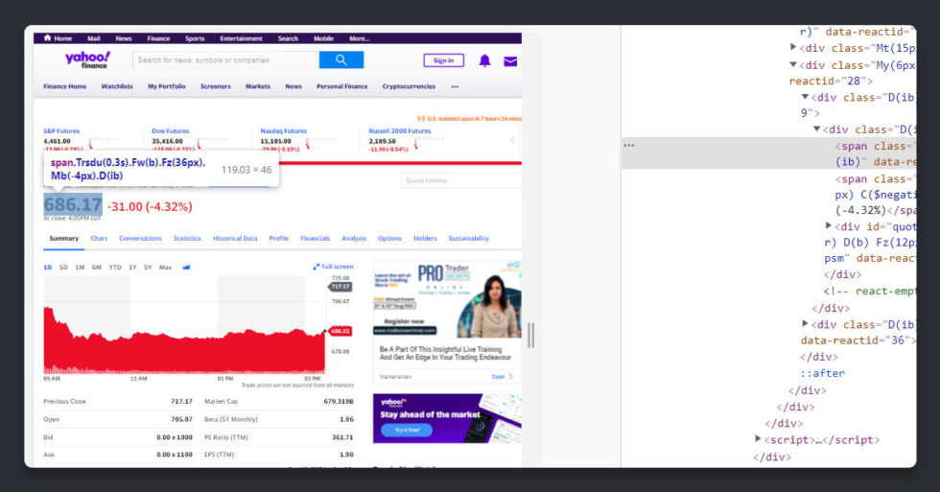Go to the Historical Data tab

[235, 239]
